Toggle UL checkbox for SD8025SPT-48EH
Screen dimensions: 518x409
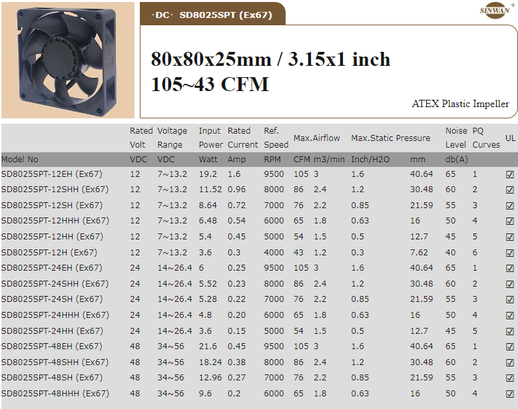(510, 346)
